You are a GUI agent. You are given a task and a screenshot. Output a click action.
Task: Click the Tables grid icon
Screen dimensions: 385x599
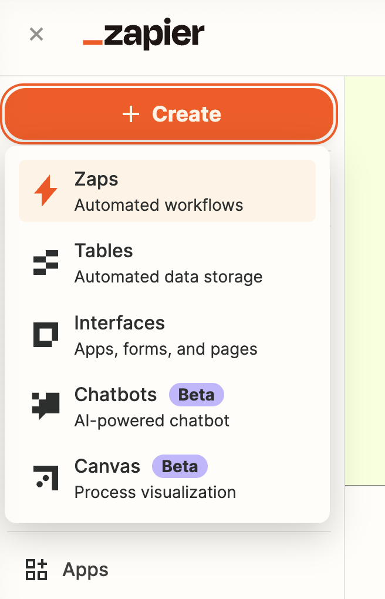click(46, 263)
